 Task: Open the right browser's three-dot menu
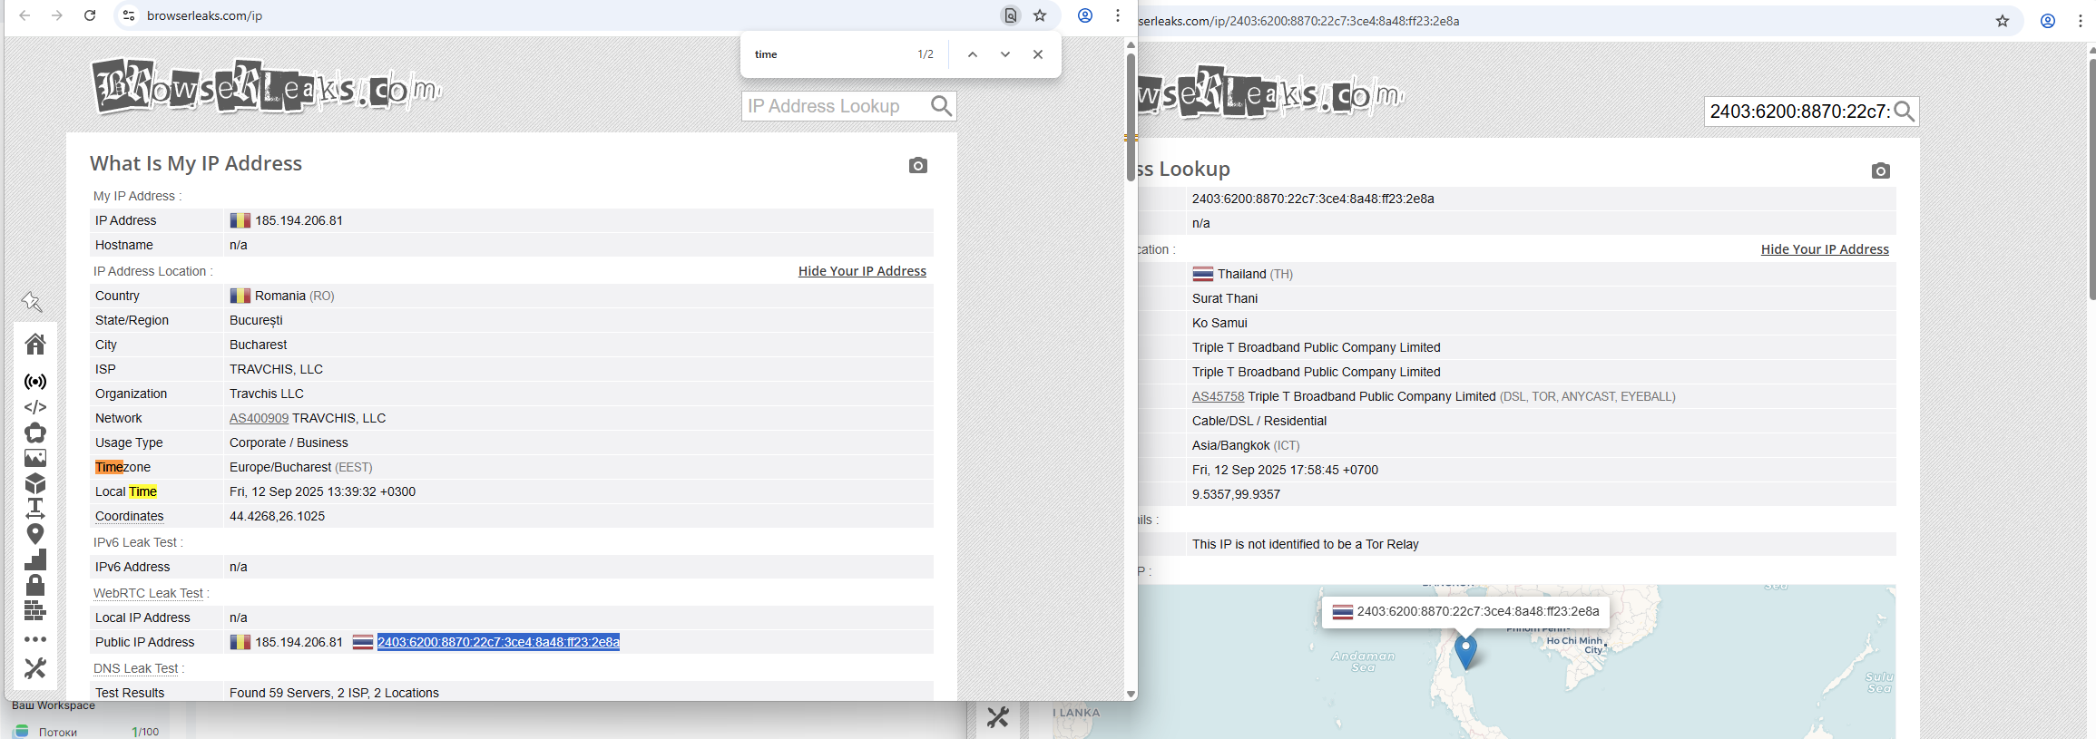coord(2081,21)
